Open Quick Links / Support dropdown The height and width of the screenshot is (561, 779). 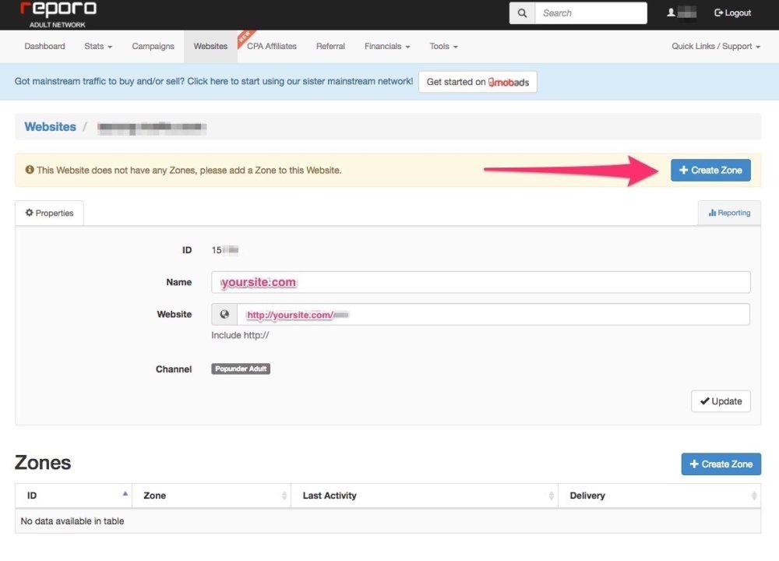(716, 46)
